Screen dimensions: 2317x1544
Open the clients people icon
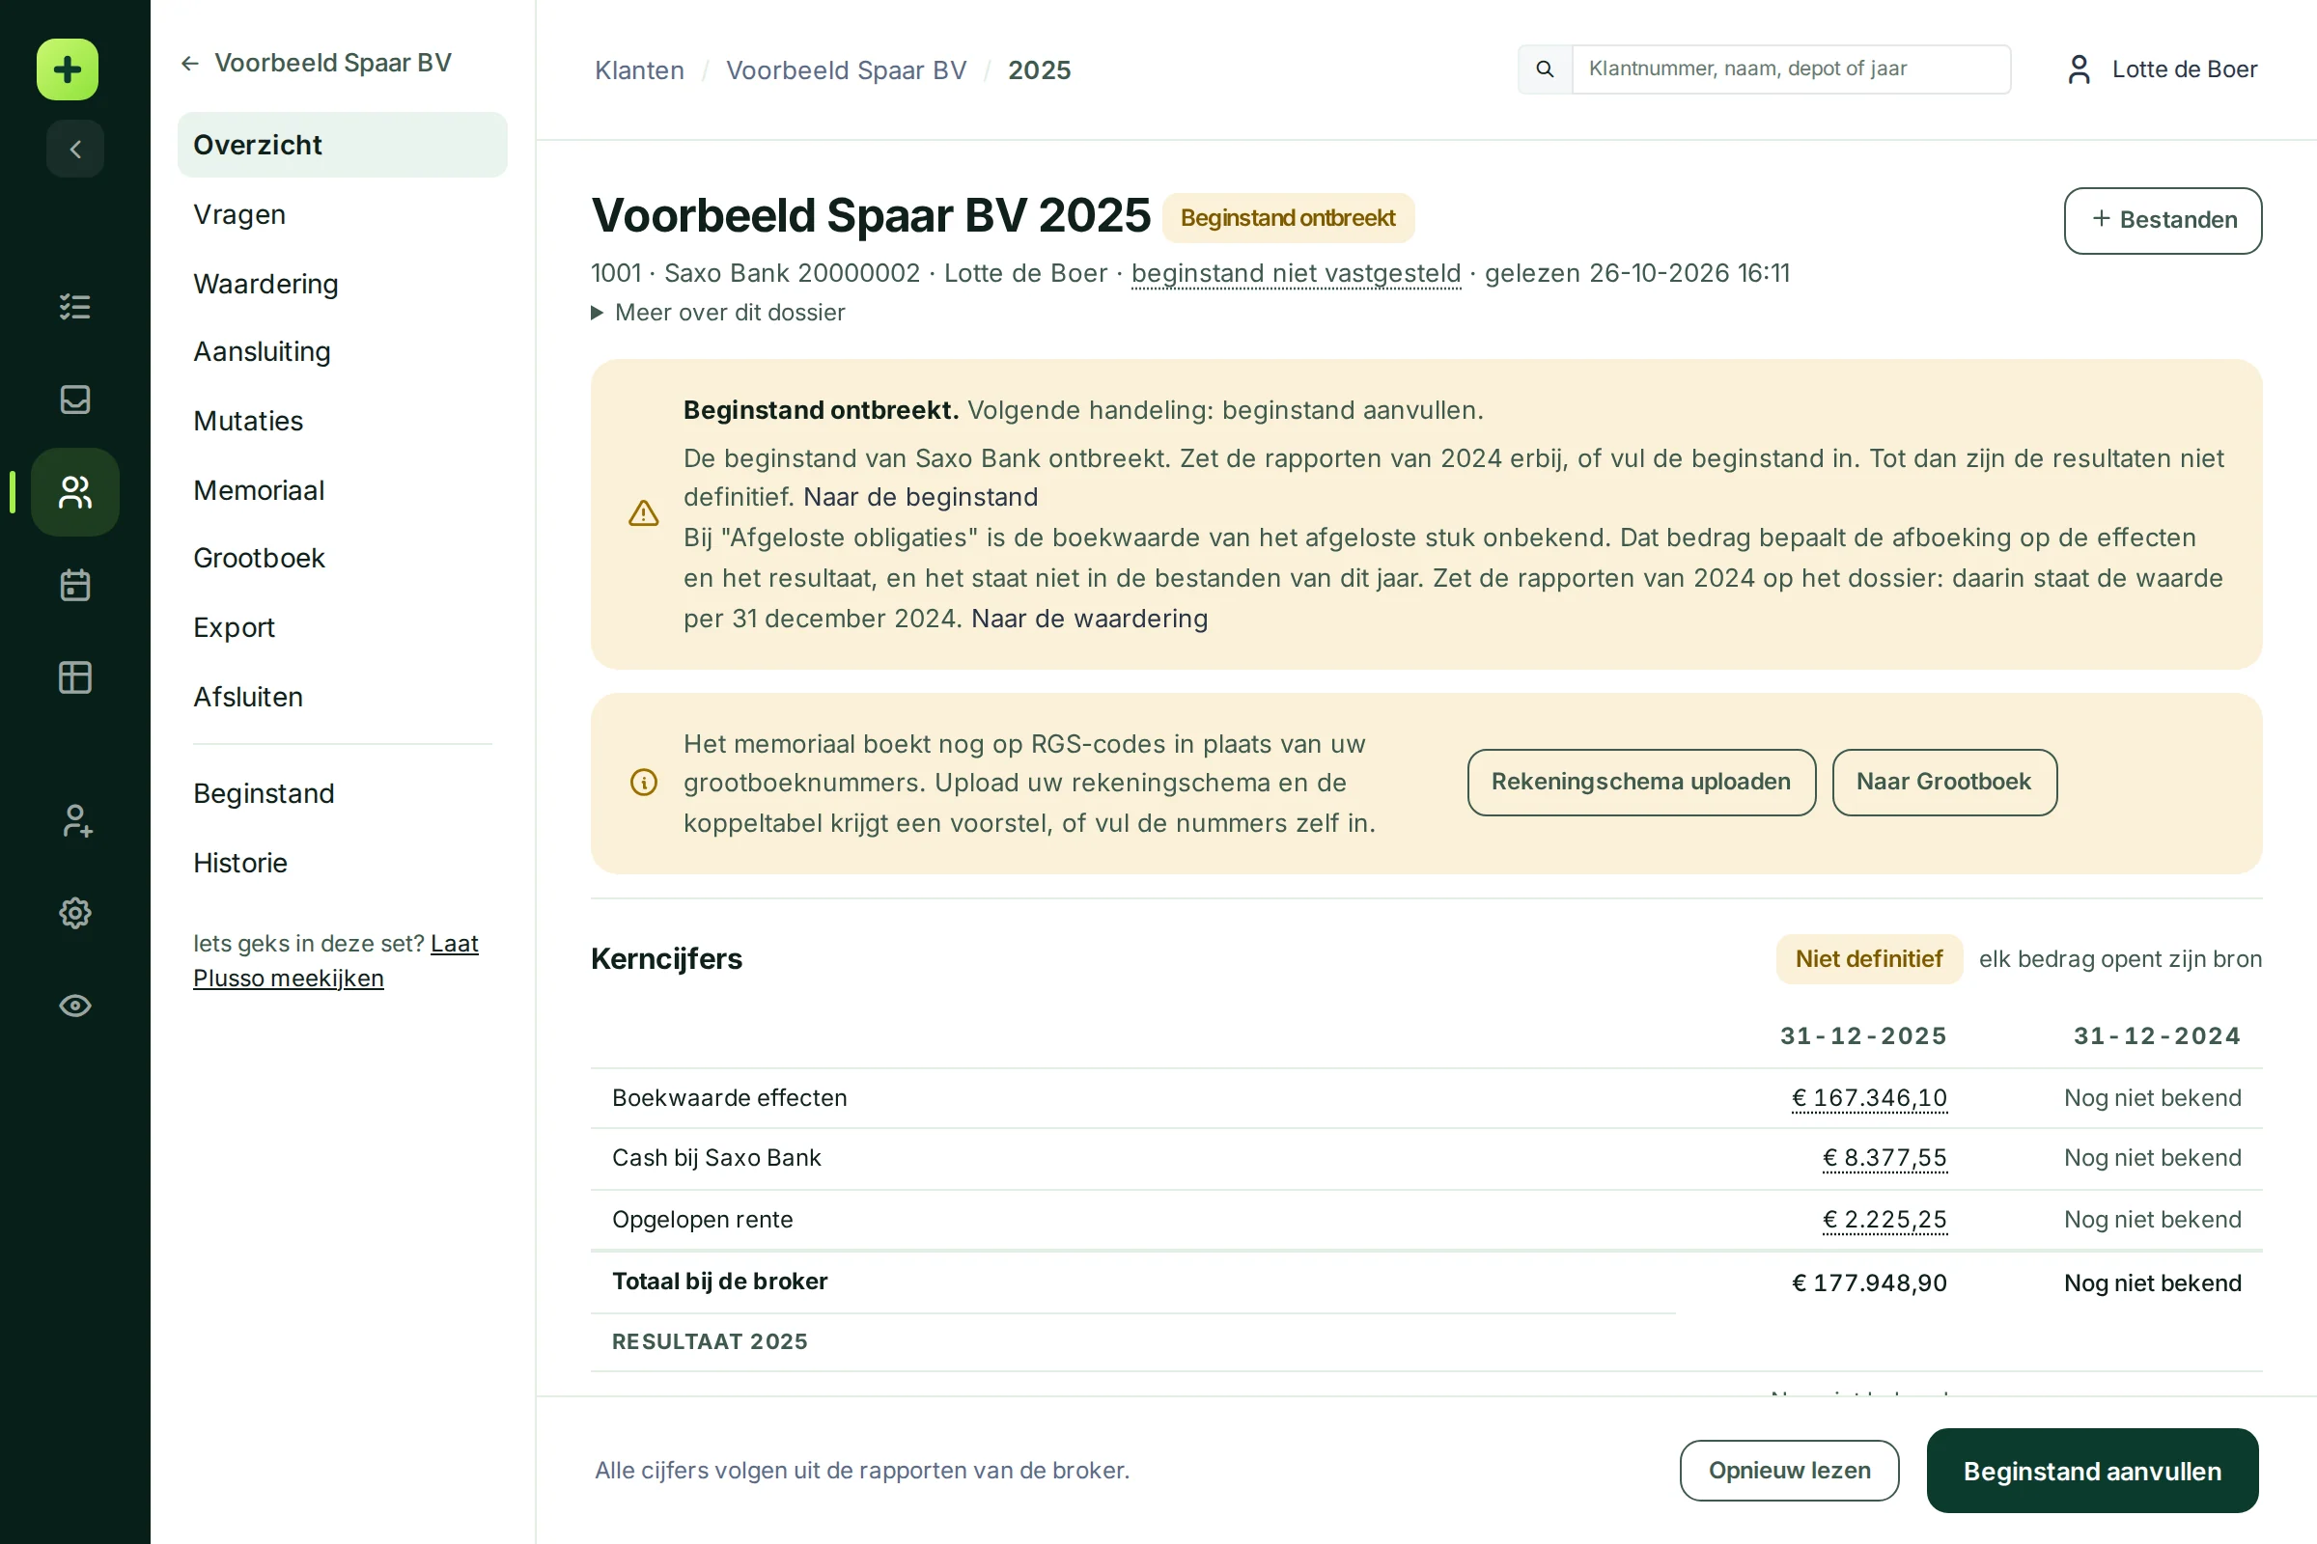coord(75,491)
